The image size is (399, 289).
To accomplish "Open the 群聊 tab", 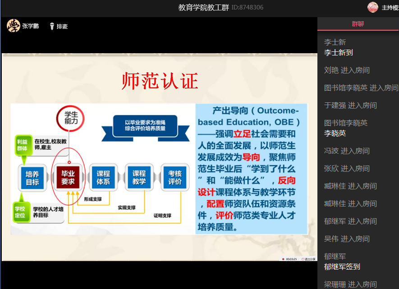I will (x=358, y=24).
